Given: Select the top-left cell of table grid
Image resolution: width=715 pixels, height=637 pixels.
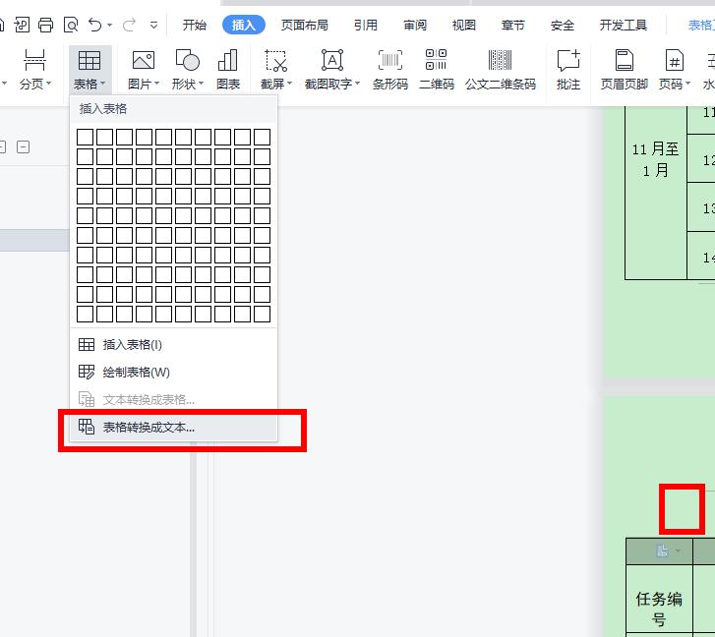Looking at the screenshot, I should 86,138.
